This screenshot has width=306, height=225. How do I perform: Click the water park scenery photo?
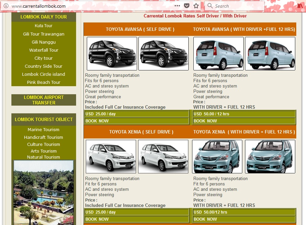click(44, 192)
